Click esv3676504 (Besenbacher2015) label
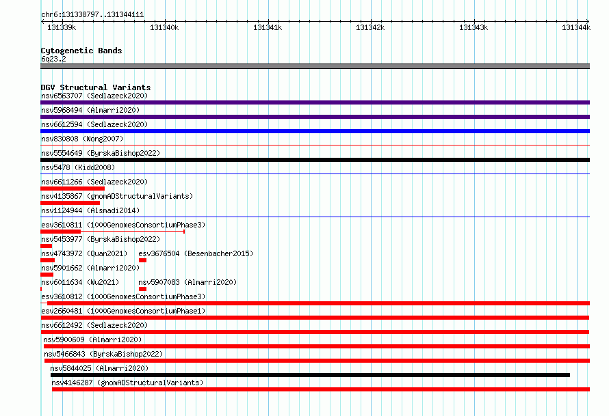The height and width of the screenshot is (416, 609). point(196,253)
